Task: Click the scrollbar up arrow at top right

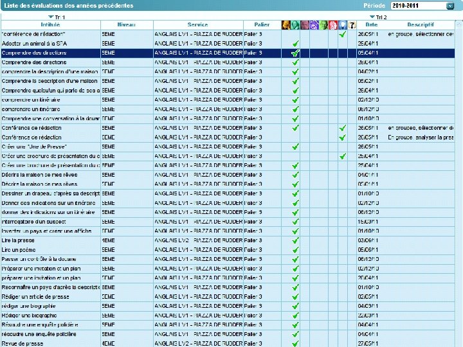Action: [459, 25]
